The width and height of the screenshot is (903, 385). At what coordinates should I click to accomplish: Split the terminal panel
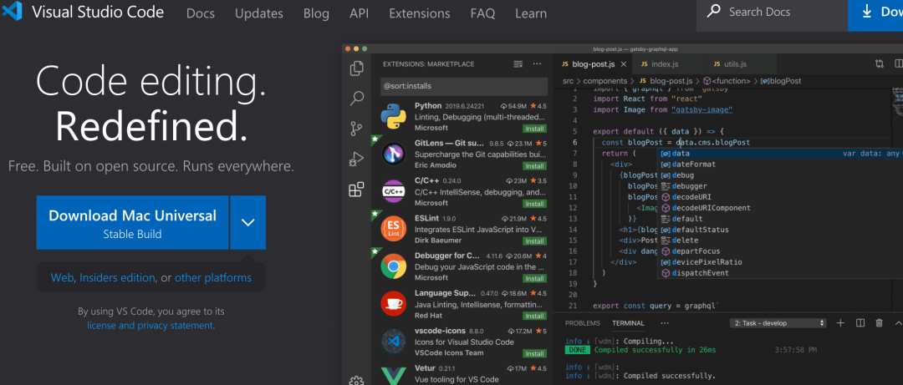tap(860, 323)
